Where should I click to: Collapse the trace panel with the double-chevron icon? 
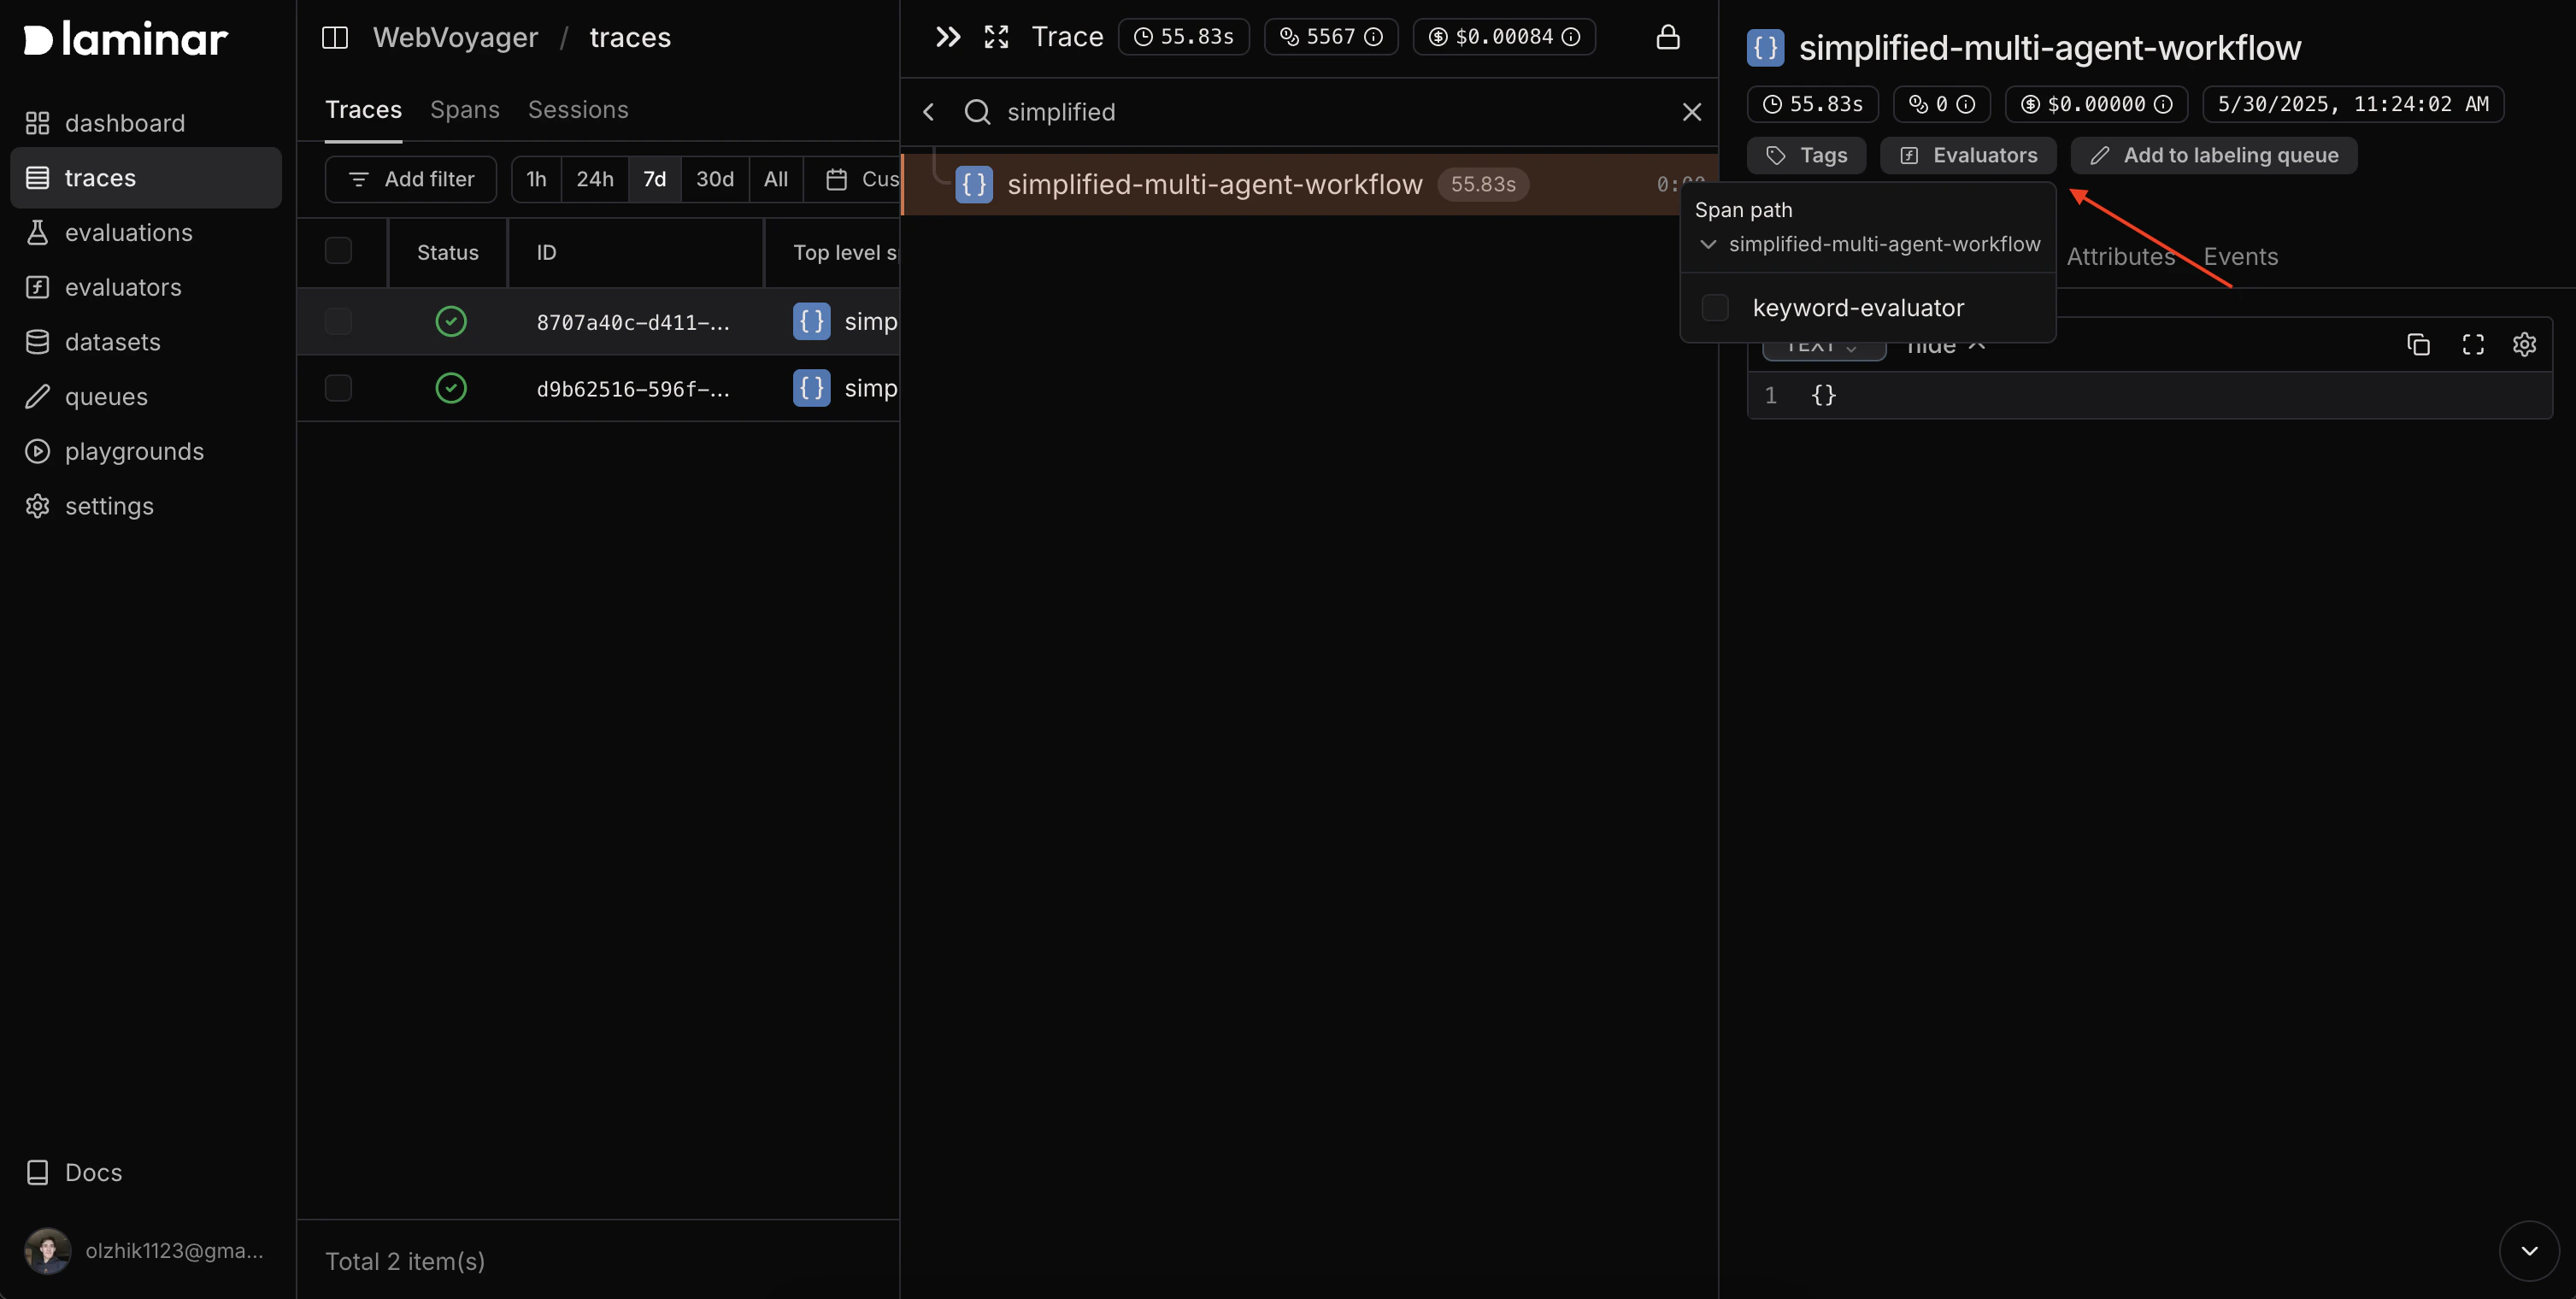click(946, 37)
